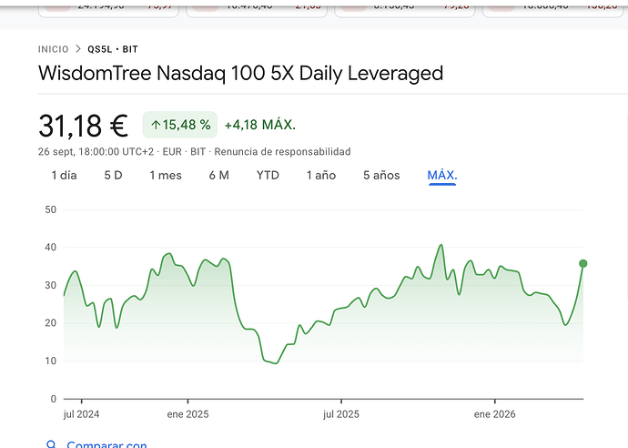The width and height of the screenshot is (628, 448).
Task: Select the 5 D range tab
Action: 114,175
